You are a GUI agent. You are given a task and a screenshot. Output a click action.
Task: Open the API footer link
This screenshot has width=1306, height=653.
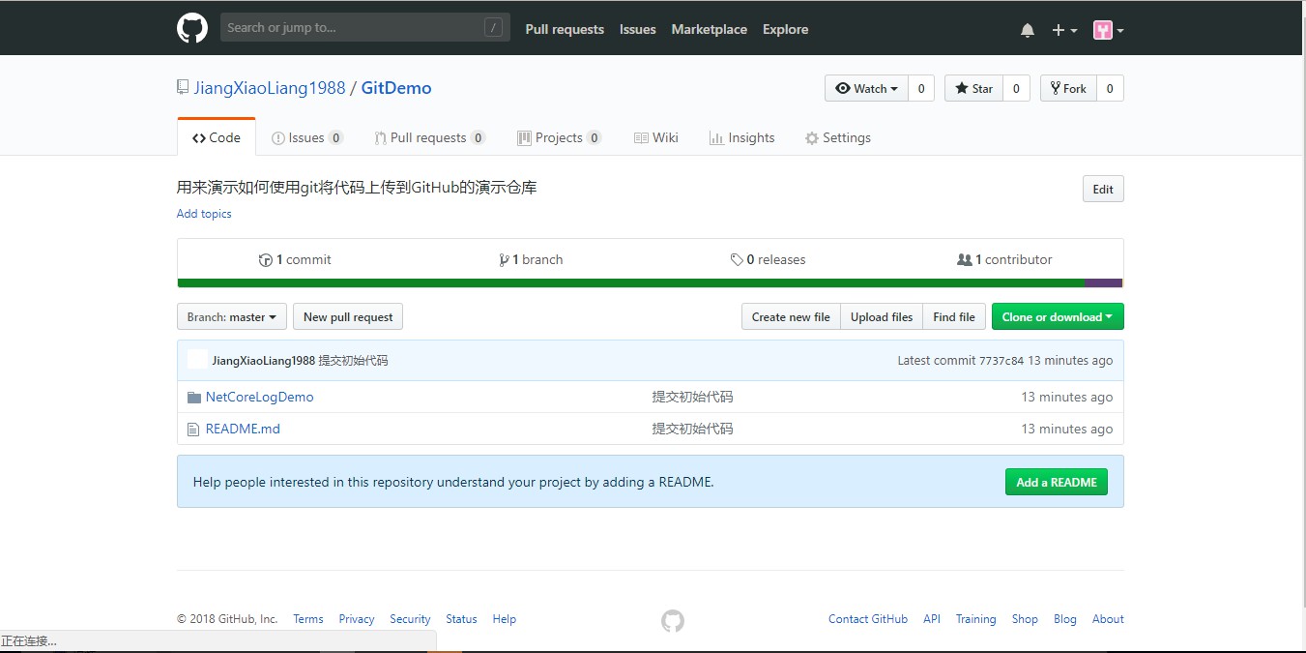coord(932,619)
